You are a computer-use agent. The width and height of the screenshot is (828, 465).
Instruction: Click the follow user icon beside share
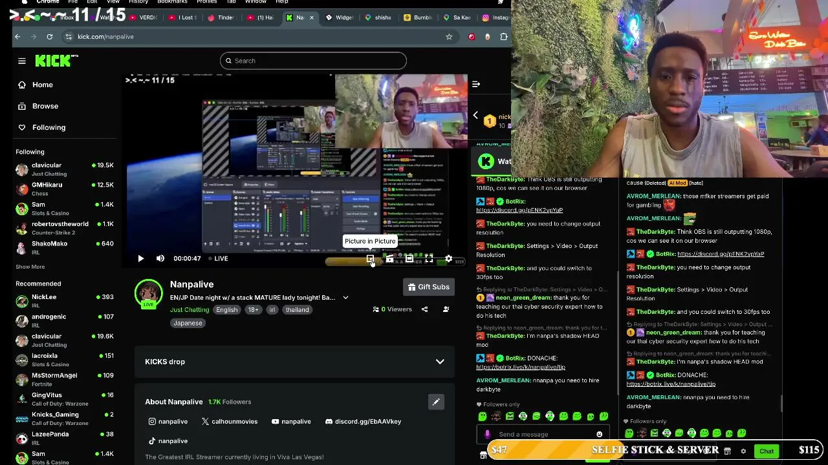446,309
